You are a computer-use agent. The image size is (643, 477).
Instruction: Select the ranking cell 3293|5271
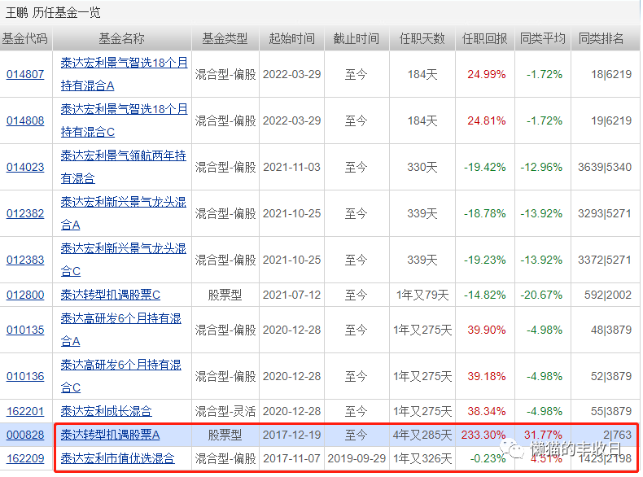coord(605,213)
